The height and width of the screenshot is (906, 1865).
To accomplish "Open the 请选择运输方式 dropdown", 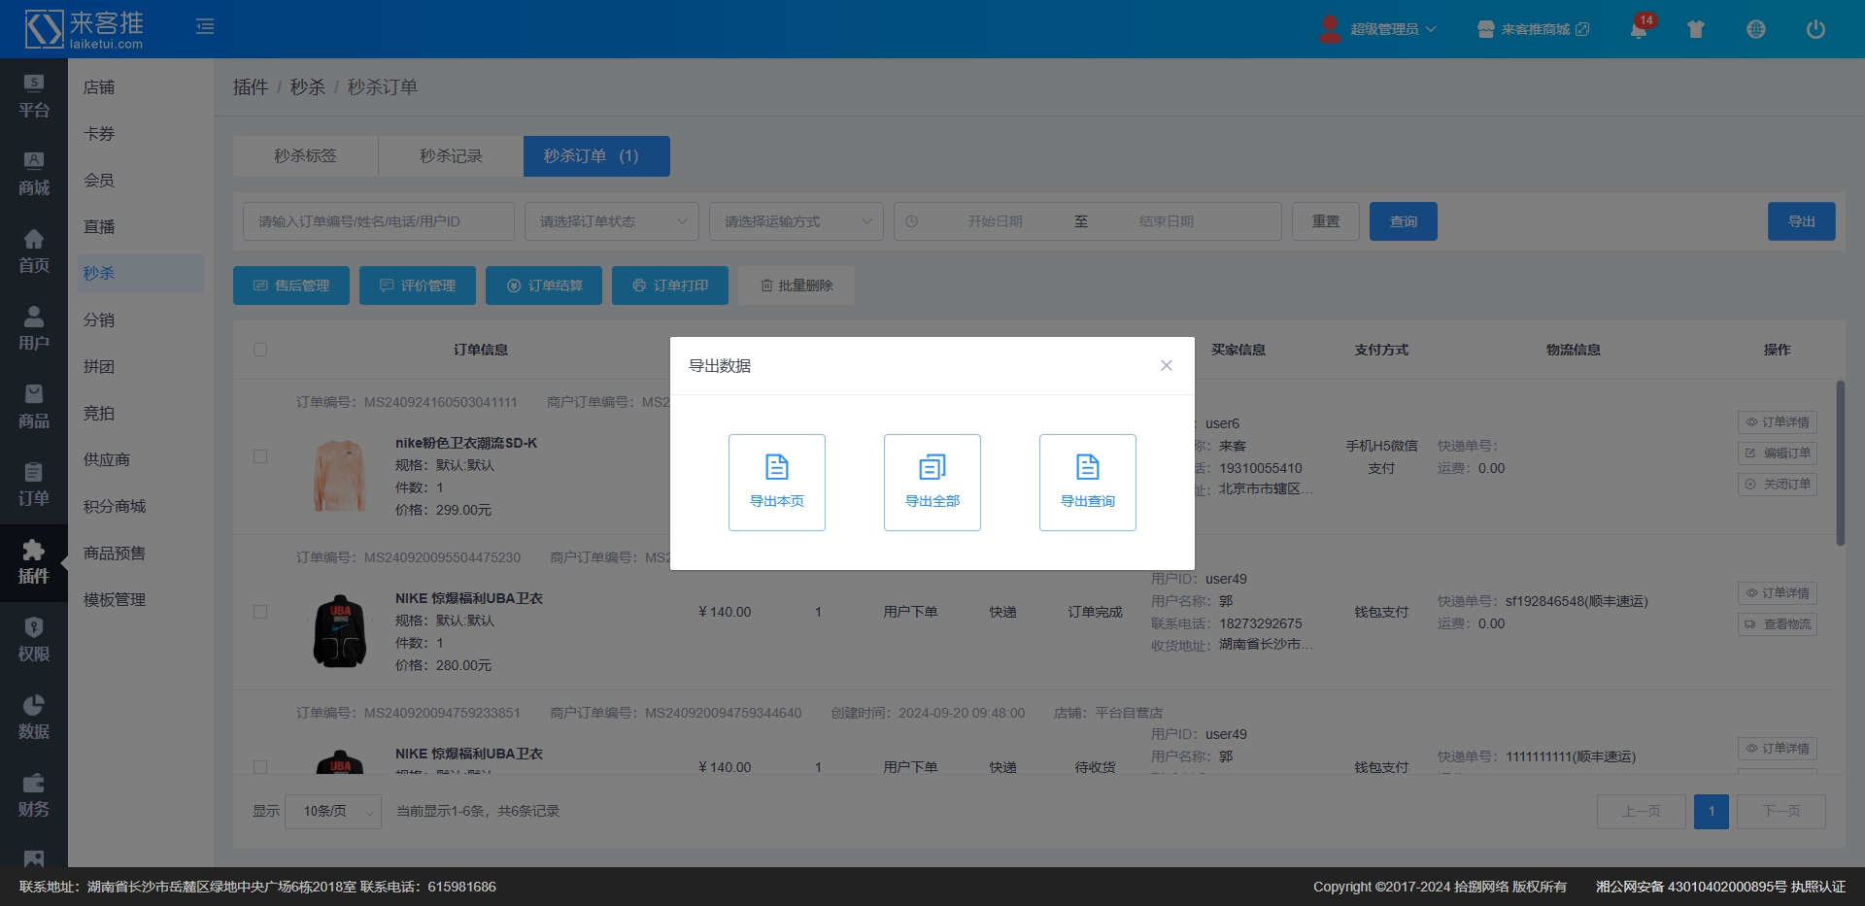I will click(796, 221).
